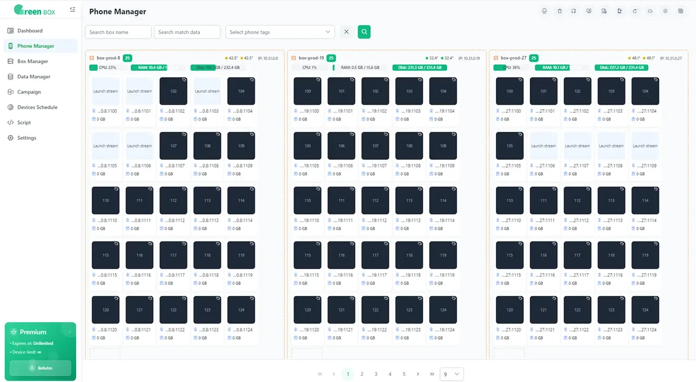Screen dimensions: 696x382
Task: Click the stacked layers icon in top toolbar
Action: [665, 11]
